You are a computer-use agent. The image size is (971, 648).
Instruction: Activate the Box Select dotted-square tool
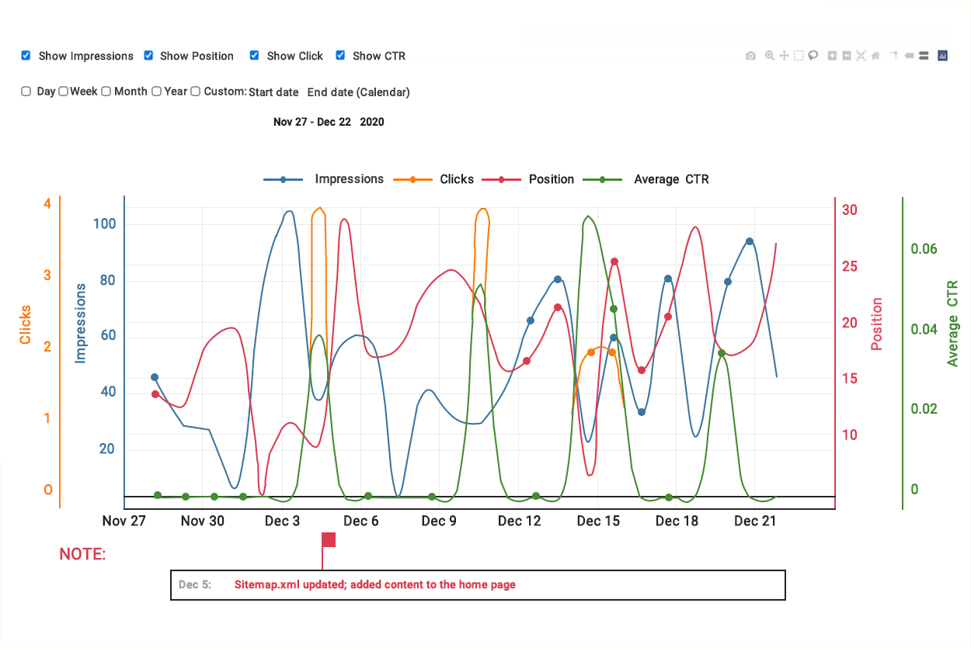799,56
